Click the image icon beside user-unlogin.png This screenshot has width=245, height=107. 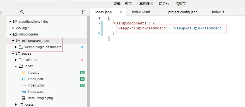point(23,98)
